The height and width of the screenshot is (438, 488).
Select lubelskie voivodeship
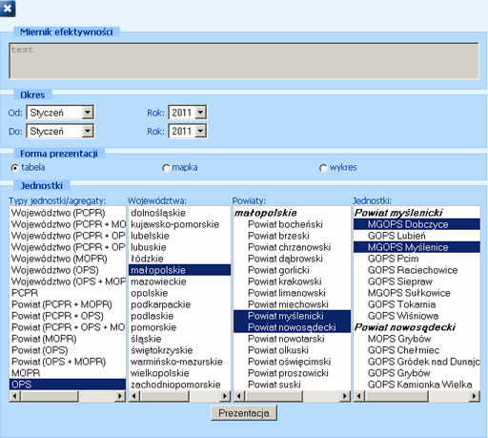point(179,236)
